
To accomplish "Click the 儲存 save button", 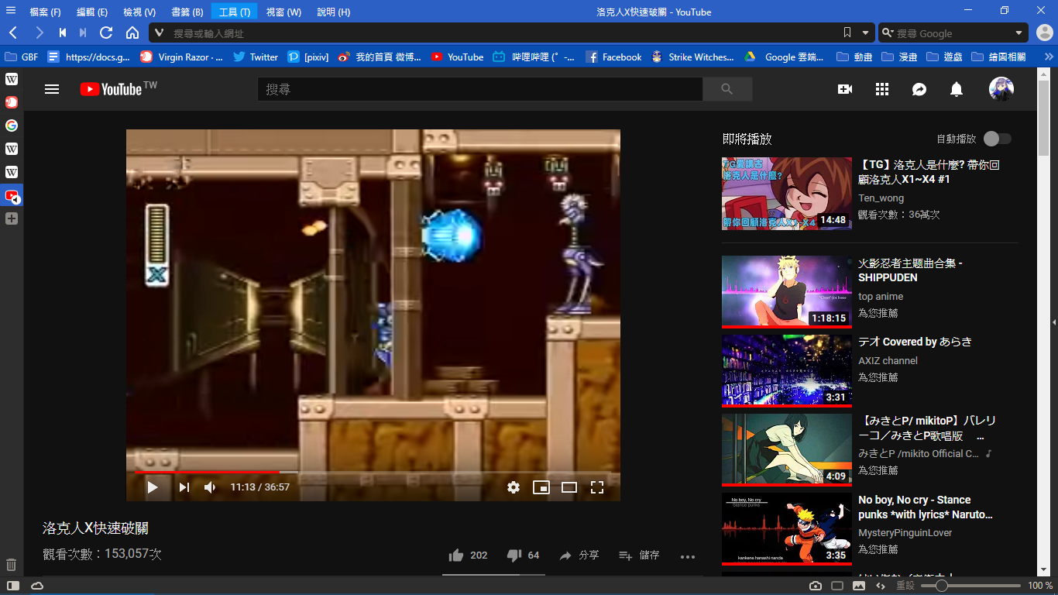I will (x=640, y=555).
